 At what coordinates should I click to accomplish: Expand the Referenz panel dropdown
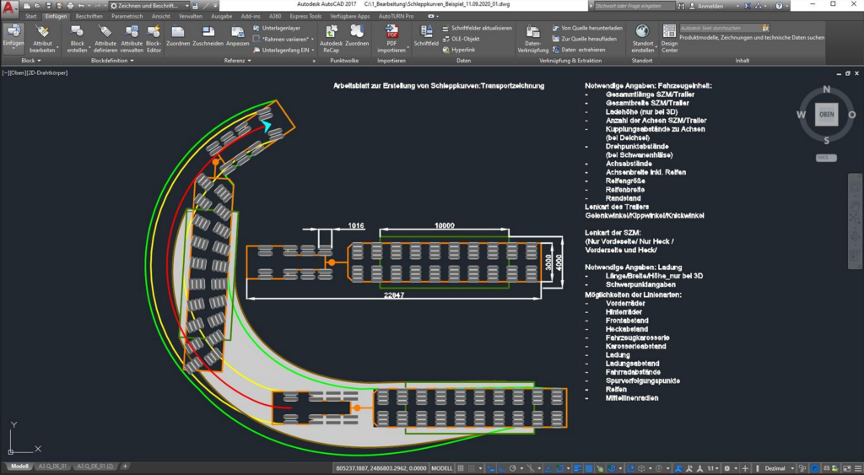[x=237, y=61]
